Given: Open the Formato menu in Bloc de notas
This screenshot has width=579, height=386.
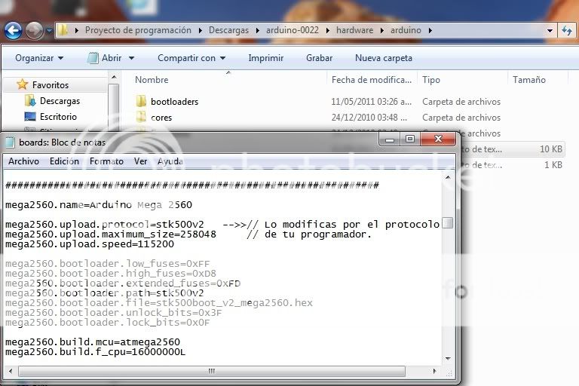Looking at the screenshot, I should click(x=106, y=161).
